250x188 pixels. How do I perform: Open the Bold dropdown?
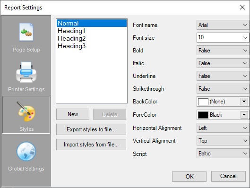tap(223, 51)
